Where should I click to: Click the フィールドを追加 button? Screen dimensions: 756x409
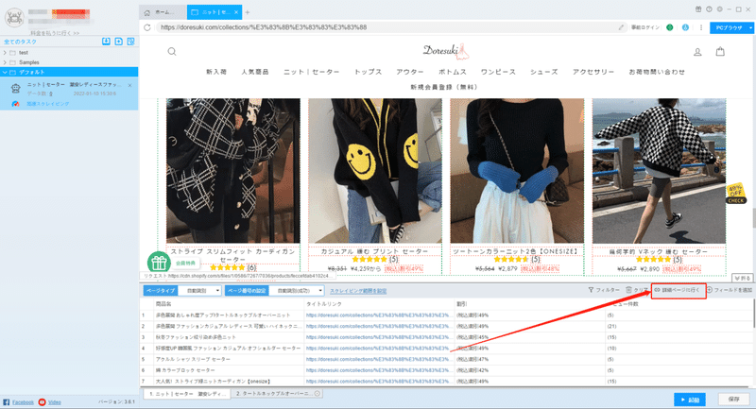click(x=730, y=290)
